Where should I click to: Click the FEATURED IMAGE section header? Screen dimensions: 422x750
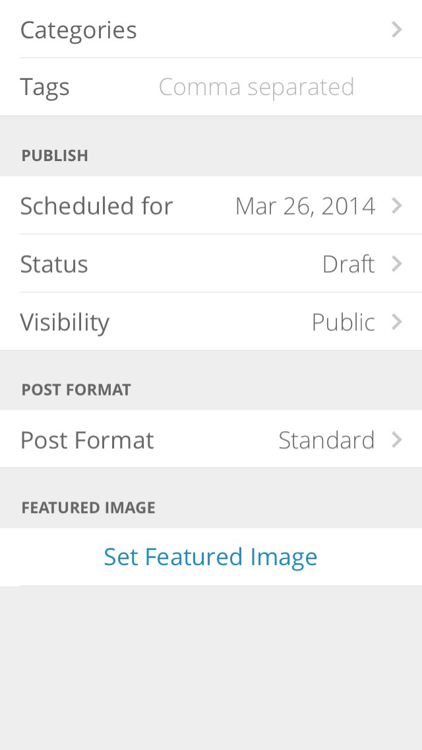coord(88,508)
